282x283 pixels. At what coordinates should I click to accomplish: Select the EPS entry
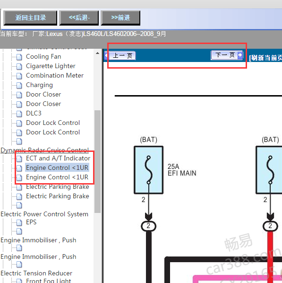coord(31,222)
